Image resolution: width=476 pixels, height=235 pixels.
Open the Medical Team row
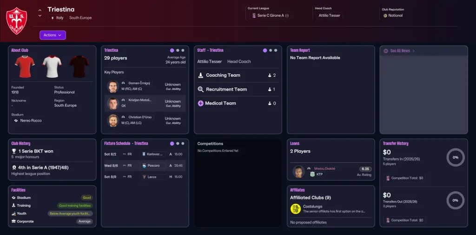tap(238, 103)
